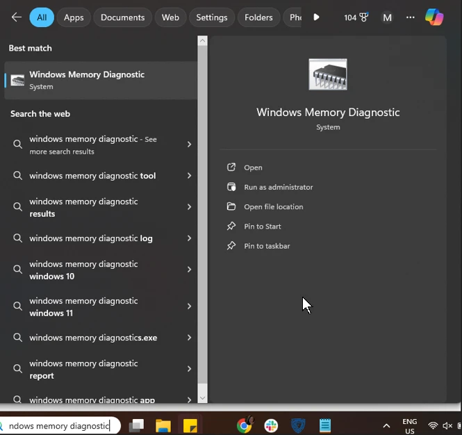Click the taskbar search input field

[59, 425]
